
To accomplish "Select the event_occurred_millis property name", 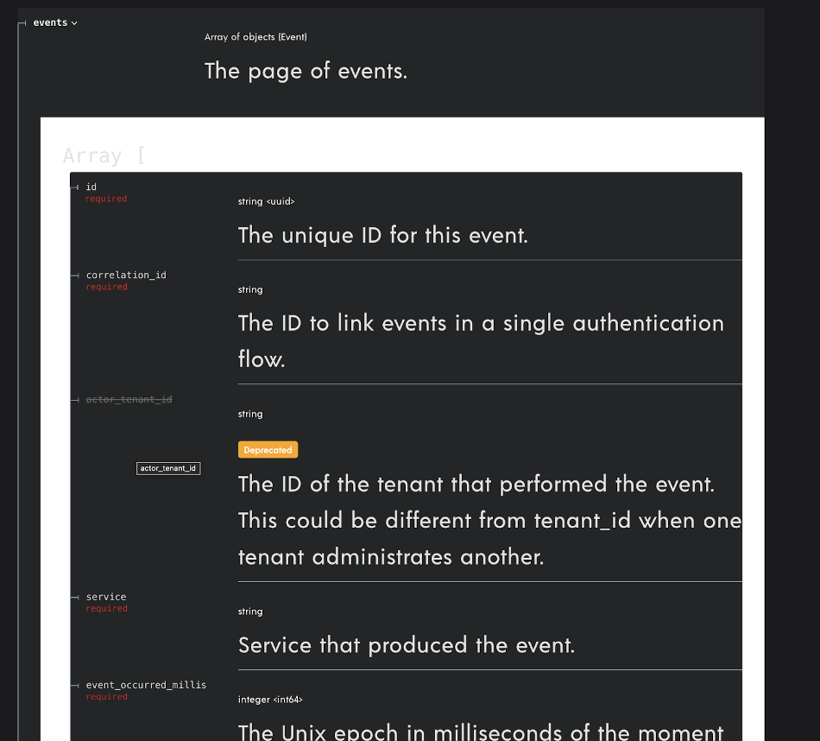I will pyautogui.click(x=146, y=685).
